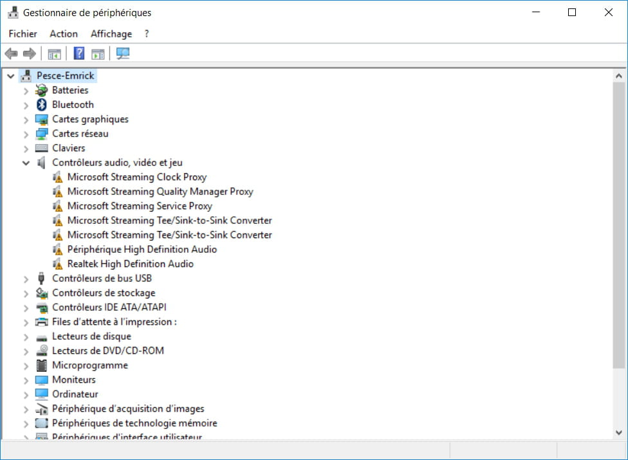Open the Fichier menu
The width and height of the screenshot is (628, 460).
(x=23, y=33)
